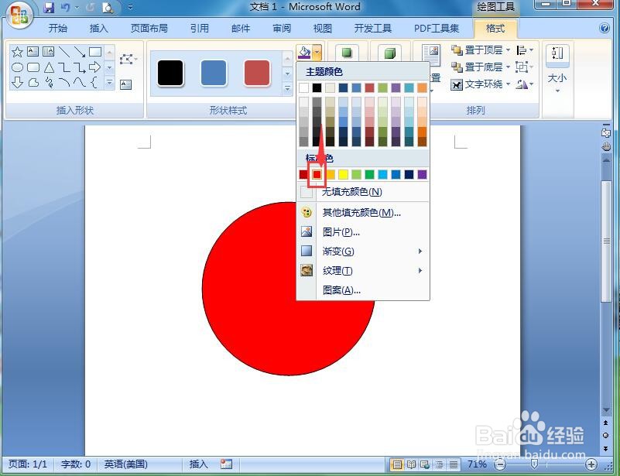Expand the shape styles gallery more button
Screen dimensions: 620x476
[x=287, y=88]
